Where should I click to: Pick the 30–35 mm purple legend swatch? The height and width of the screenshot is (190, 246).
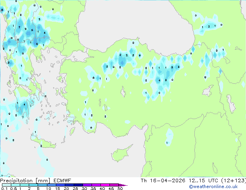pos(87,185)
